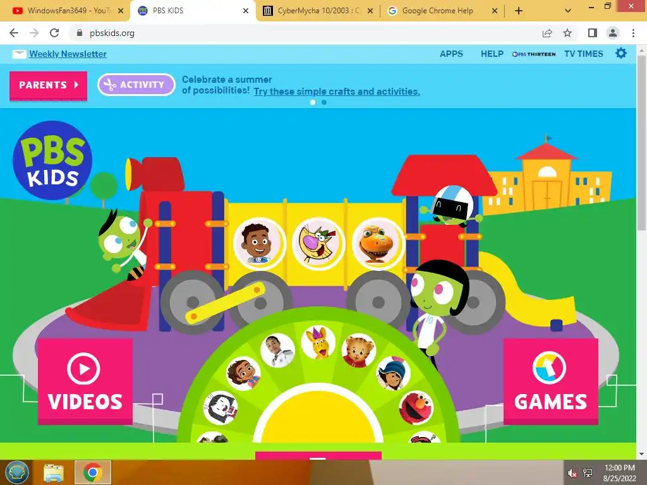This screenshot has height=485, width=647.
Task: Switch to the Google Chrome Help tab
Action: tap(442, 11)
